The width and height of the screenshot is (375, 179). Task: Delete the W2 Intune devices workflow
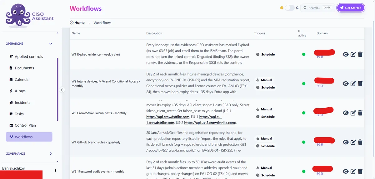tap(360, 84)
